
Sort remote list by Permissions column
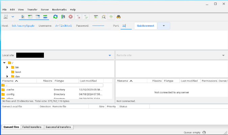point(209,81)
